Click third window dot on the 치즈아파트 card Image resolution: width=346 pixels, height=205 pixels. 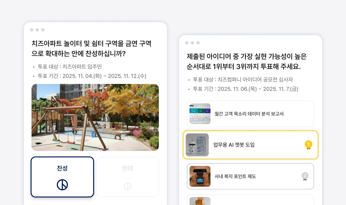pyautogui.click(x=43, y=30)
